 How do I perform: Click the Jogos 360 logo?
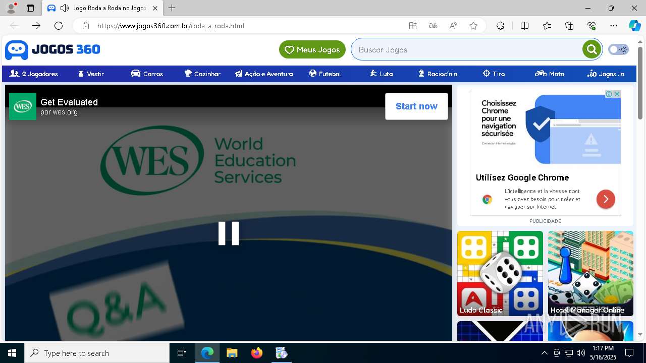[x=52, y=49]
